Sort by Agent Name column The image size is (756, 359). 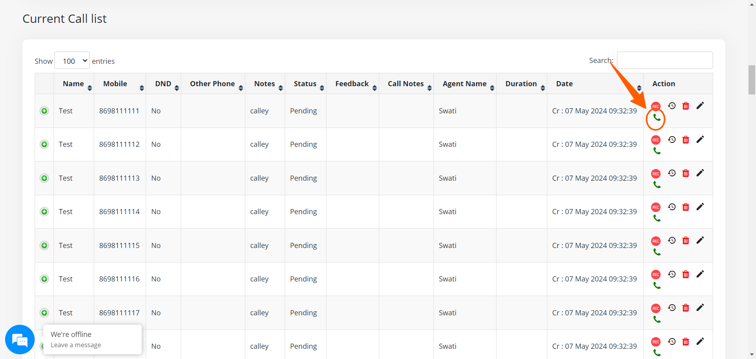(465, 83)
